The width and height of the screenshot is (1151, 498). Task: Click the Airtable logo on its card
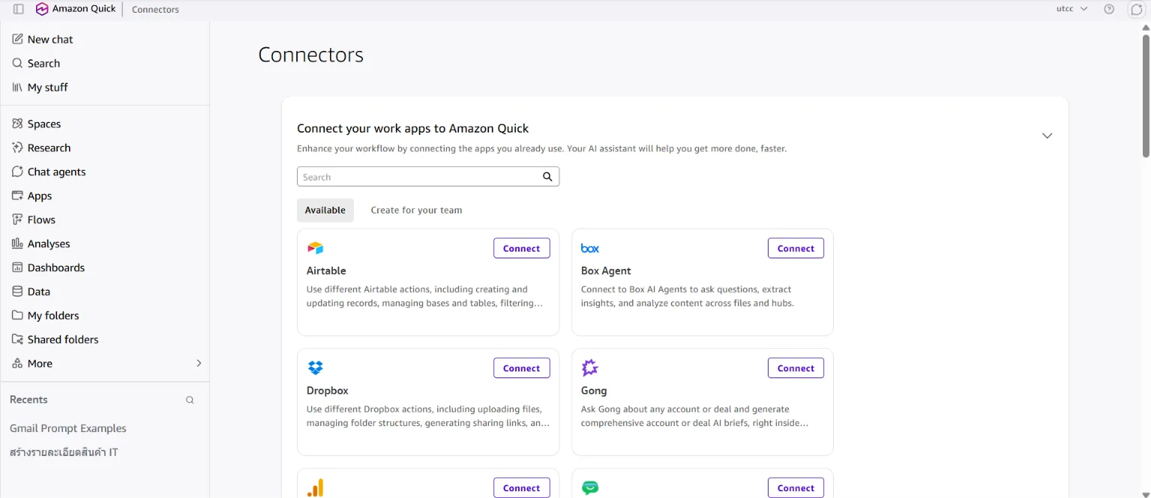[316, 248]
